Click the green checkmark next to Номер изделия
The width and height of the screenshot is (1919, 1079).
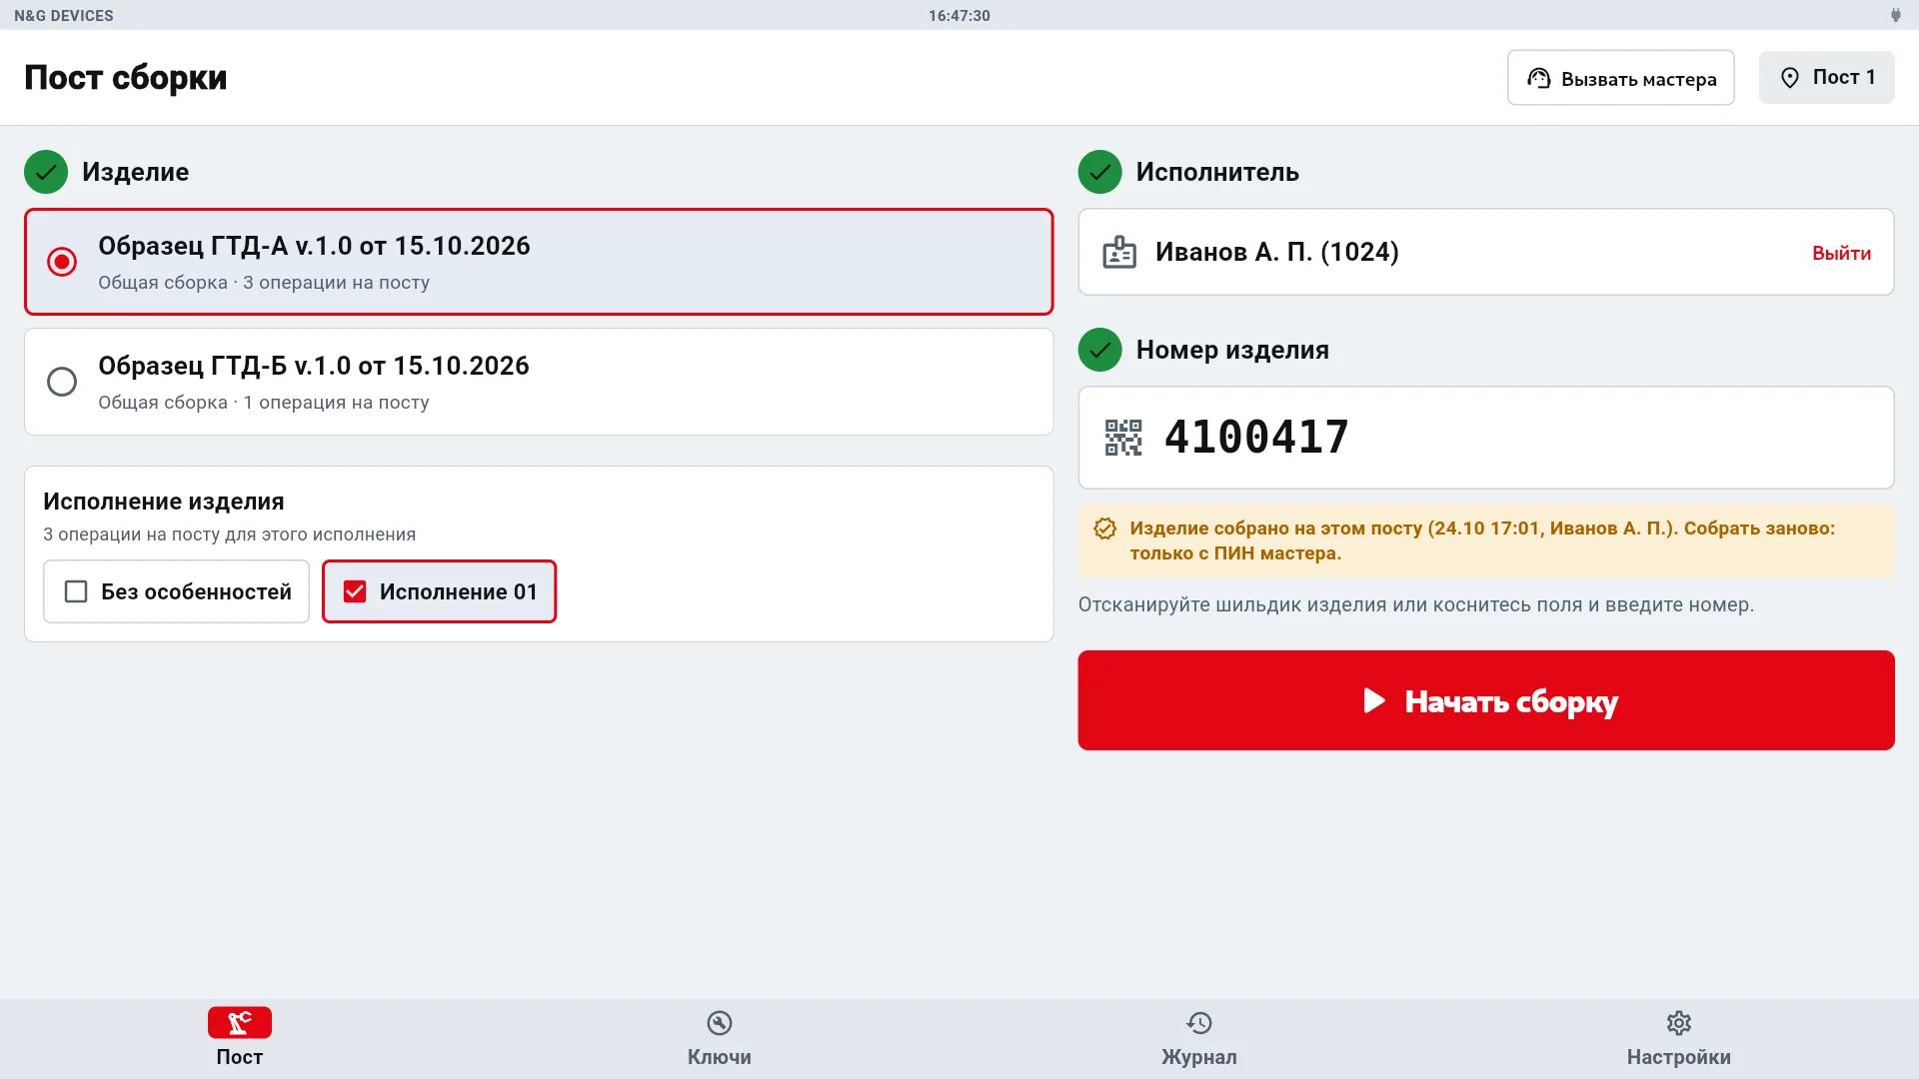point(1099,350)
